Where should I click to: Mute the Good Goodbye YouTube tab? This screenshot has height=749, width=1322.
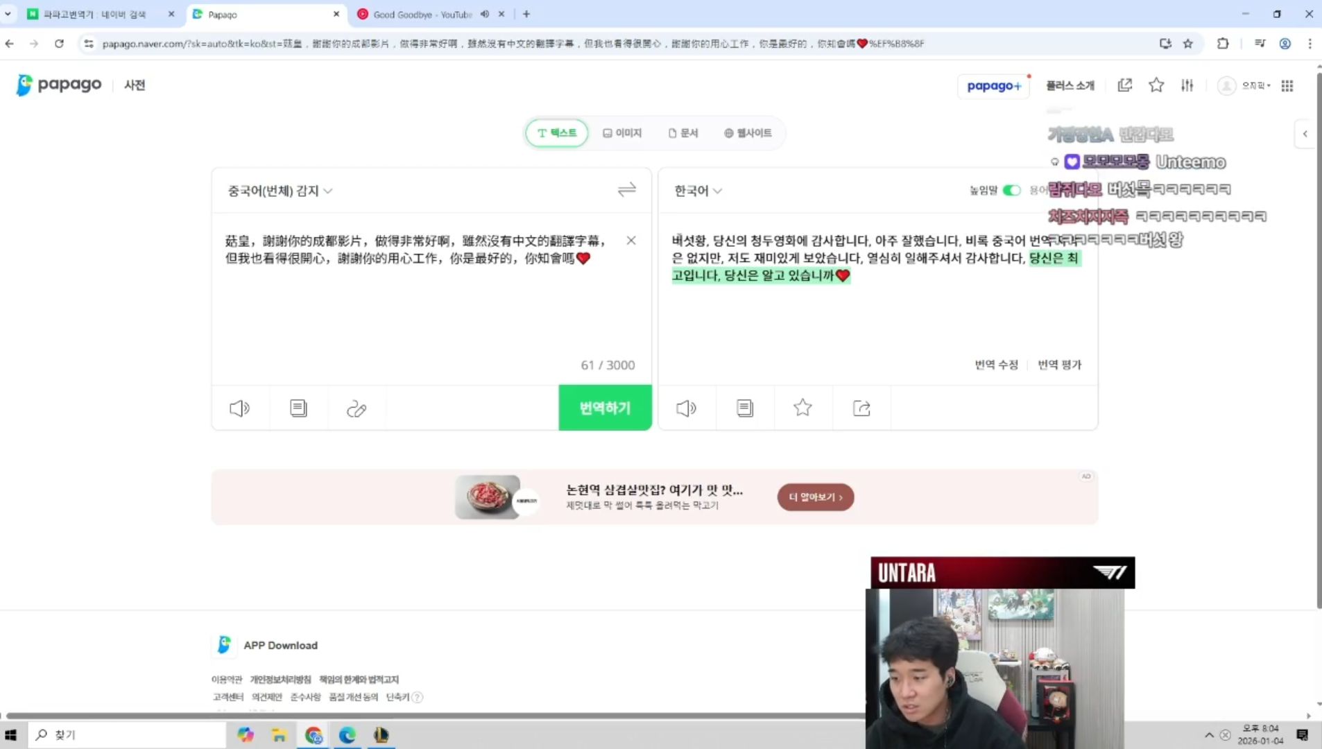pyautogui.click(x=485, y=14)
